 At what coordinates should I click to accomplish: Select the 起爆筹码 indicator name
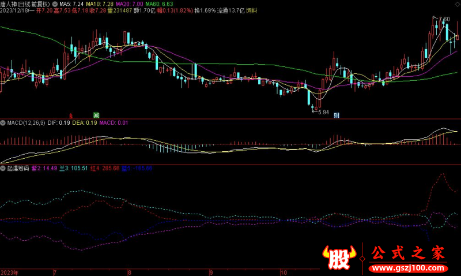click(17, 168)
